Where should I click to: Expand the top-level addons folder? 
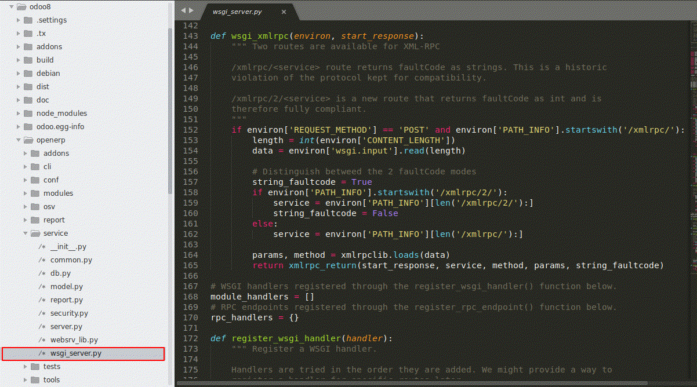[17, 46]
